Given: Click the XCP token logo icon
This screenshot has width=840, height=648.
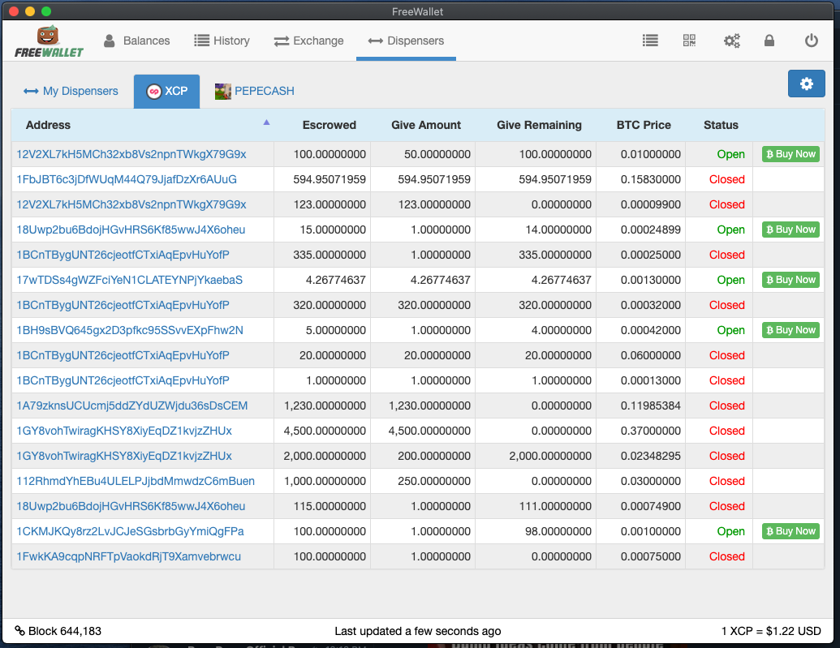Looking at the screenshot, I should point(153,92).
